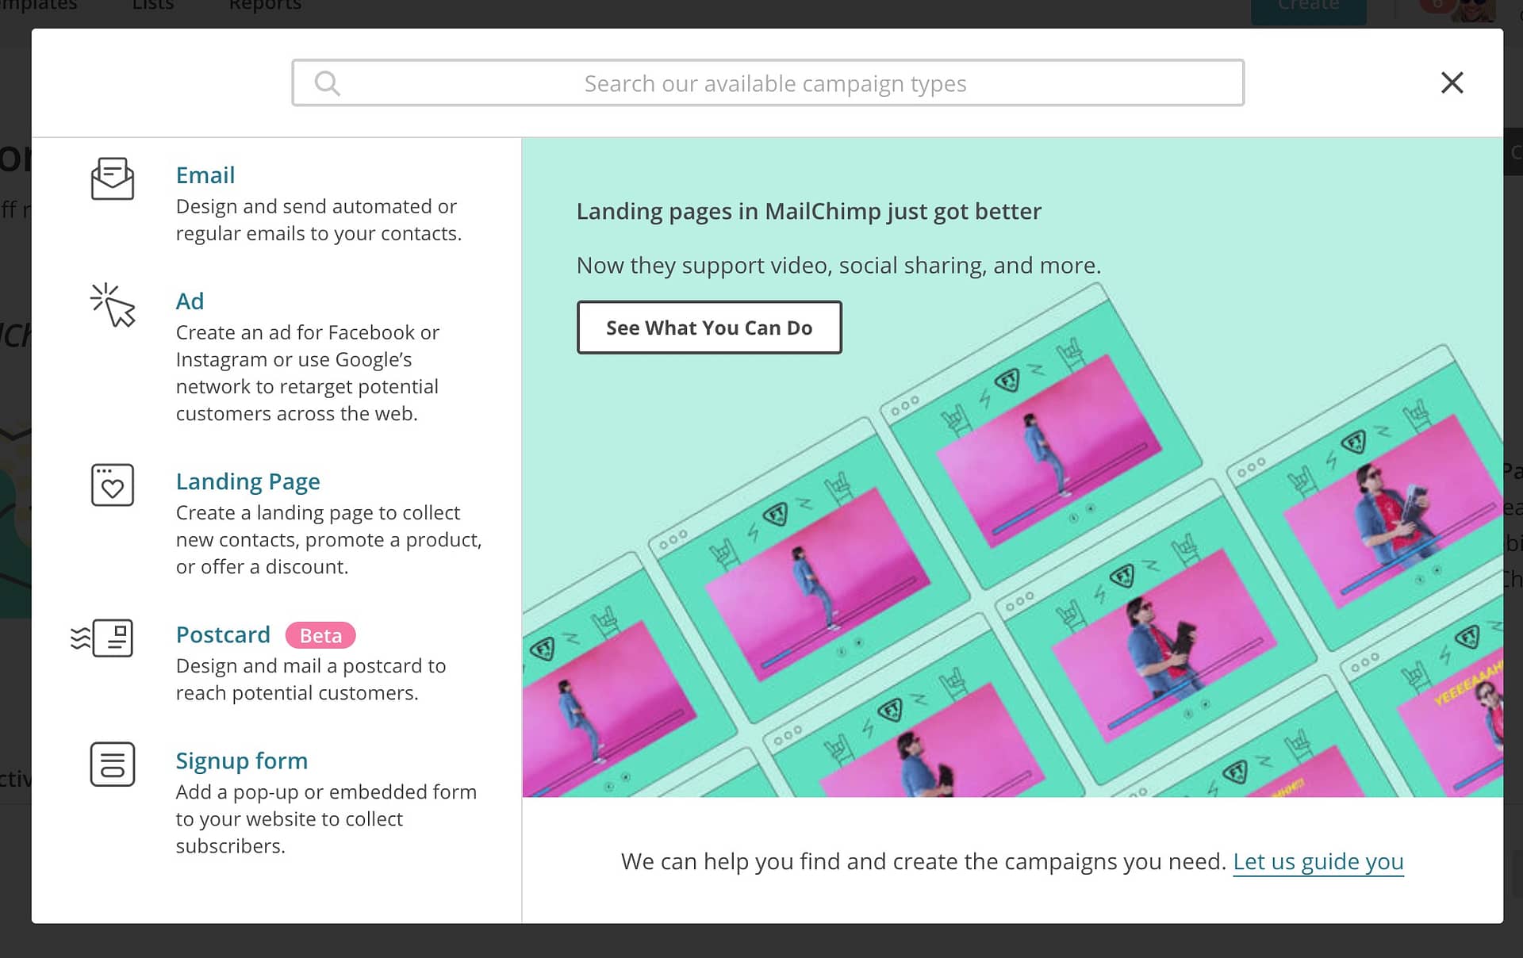Select the Landing Page campaign type

247,481
